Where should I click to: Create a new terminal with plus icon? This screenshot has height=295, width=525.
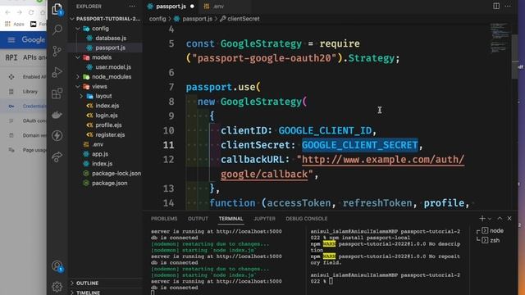coord(482,219)
